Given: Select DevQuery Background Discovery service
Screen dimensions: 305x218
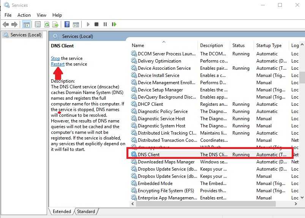Looking at the screenshot, I should [167, 97].
